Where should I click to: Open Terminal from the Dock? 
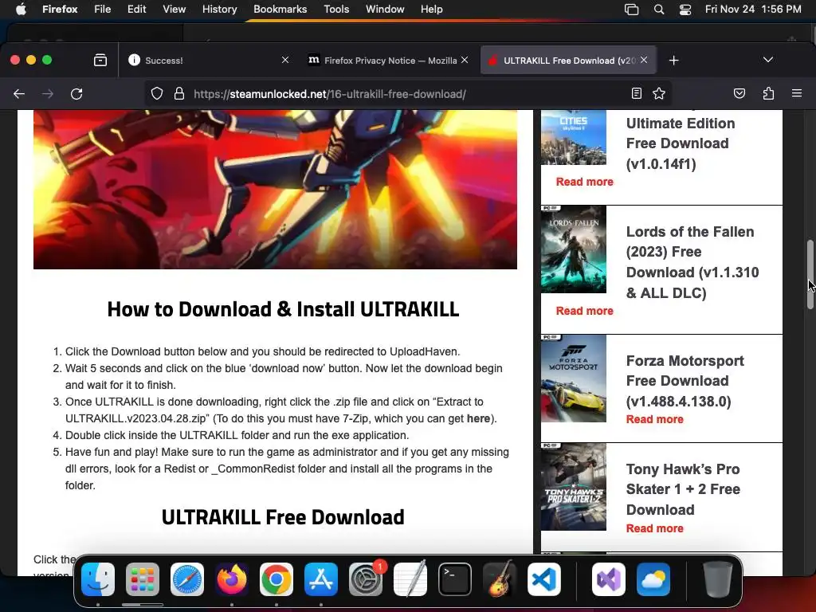455,579
